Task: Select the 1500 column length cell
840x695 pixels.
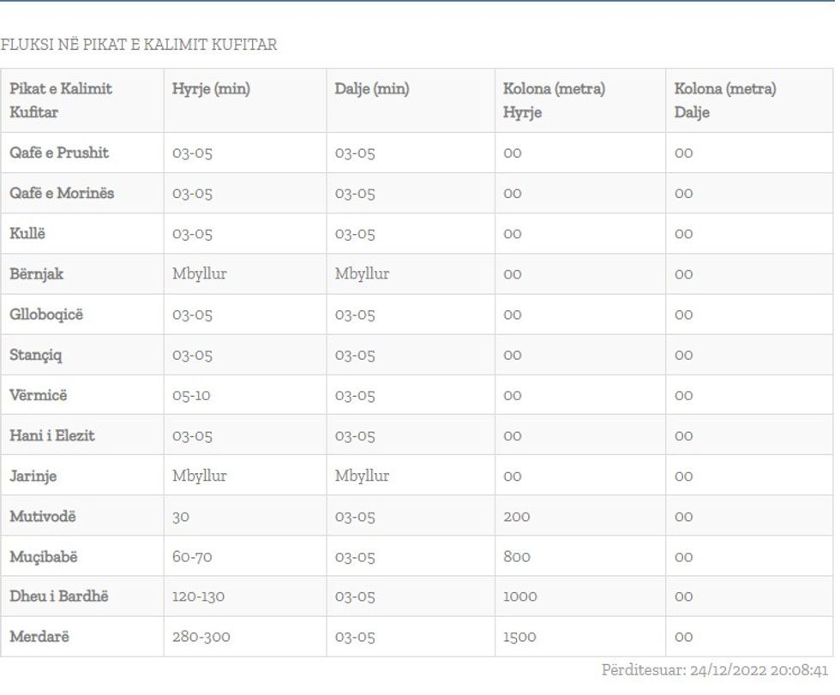Action: (519, 637)
